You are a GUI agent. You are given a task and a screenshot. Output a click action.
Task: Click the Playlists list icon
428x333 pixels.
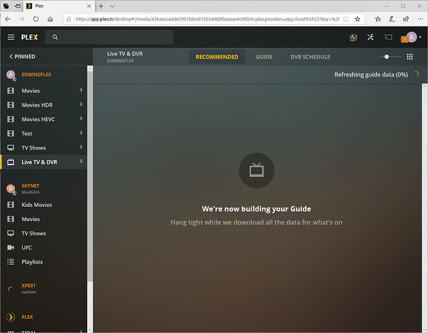coord(11,262)
